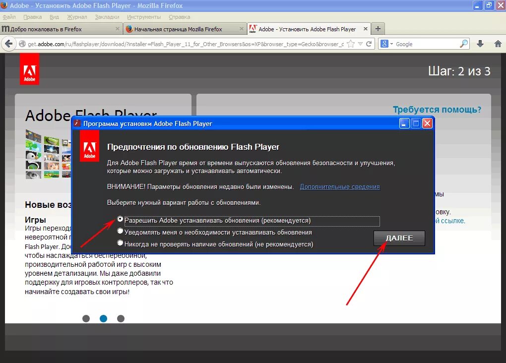Open the Закладки menu
The height and width of the screenshot is (363, 506).
(x=107, y=17)
